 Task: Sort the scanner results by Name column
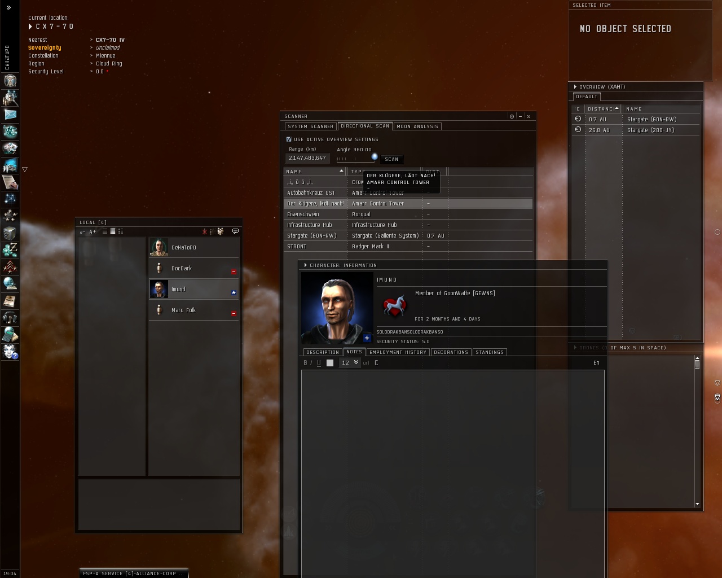315,172
